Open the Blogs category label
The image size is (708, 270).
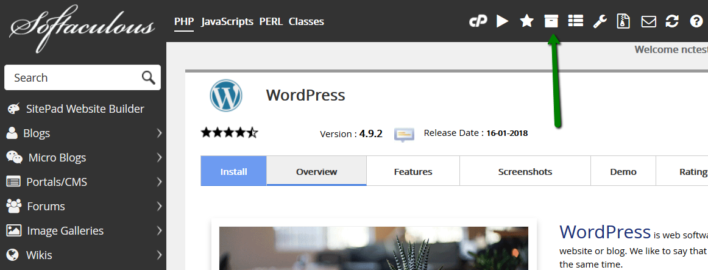37,133
